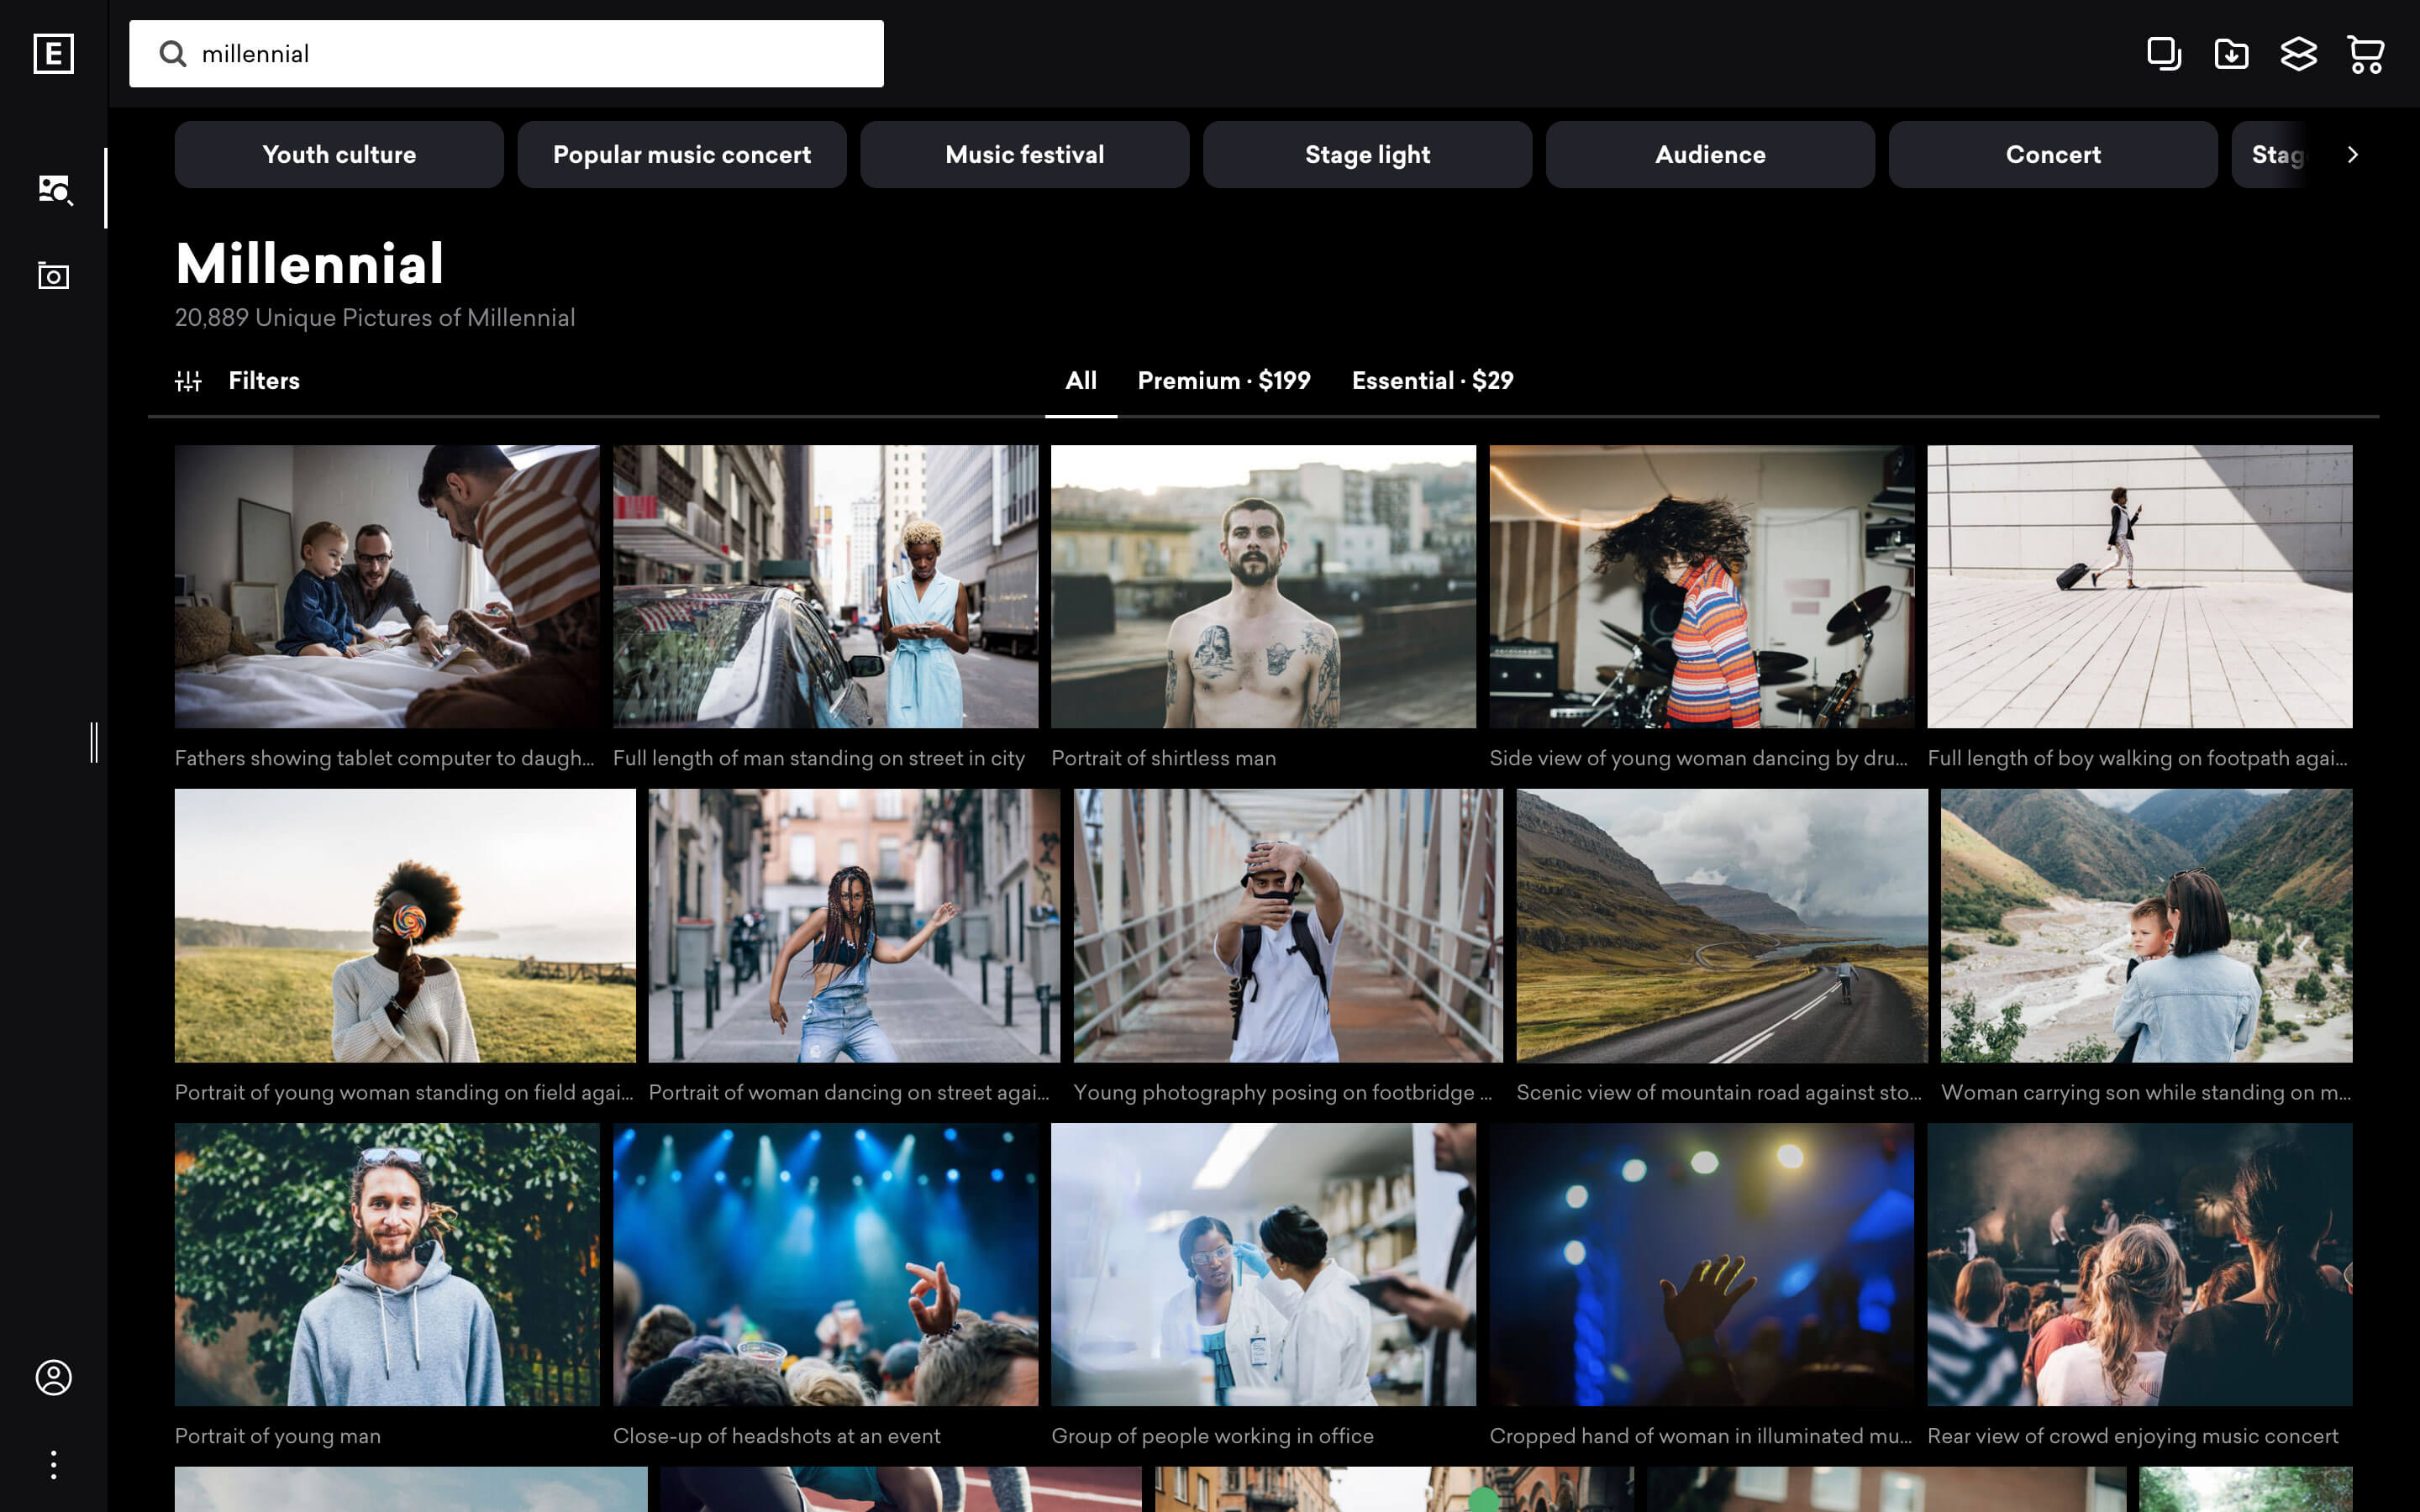
Task: Open the three-dot menu in bottom sidebar
Action: pos(52,1465)
